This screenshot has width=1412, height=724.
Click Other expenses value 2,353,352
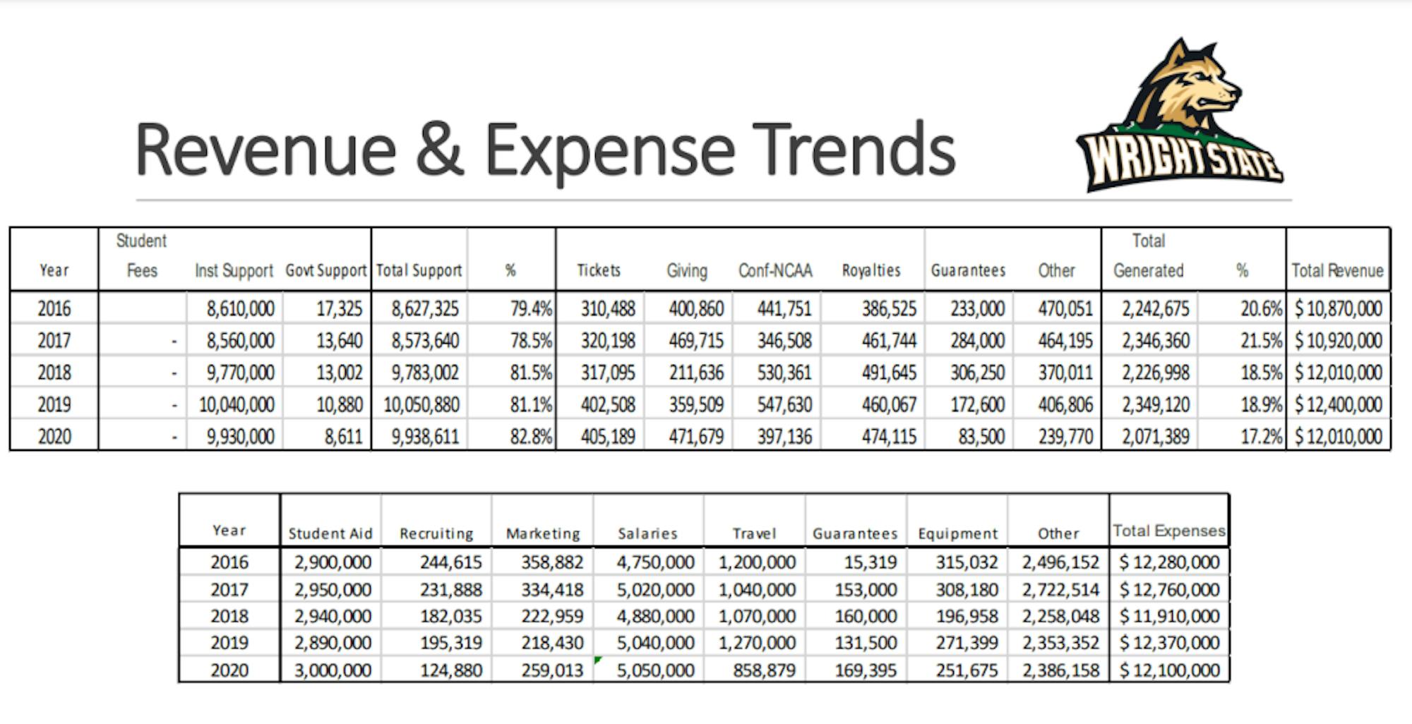click(x=1061, y=643)
